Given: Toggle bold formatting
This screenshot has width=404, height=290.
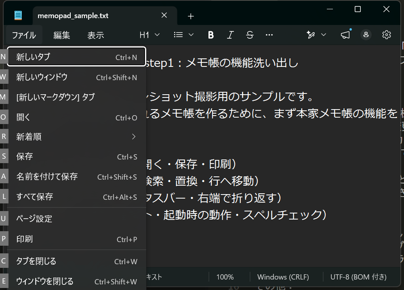Looking at the screenshot, I should 211,35.
